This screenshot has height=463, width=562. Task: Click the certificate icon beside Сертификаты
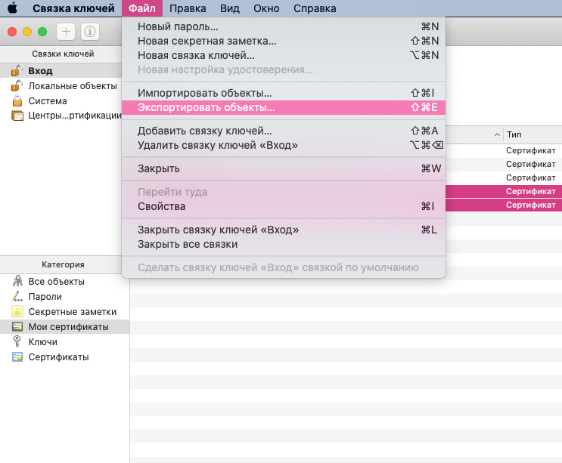tap(17, 357)
